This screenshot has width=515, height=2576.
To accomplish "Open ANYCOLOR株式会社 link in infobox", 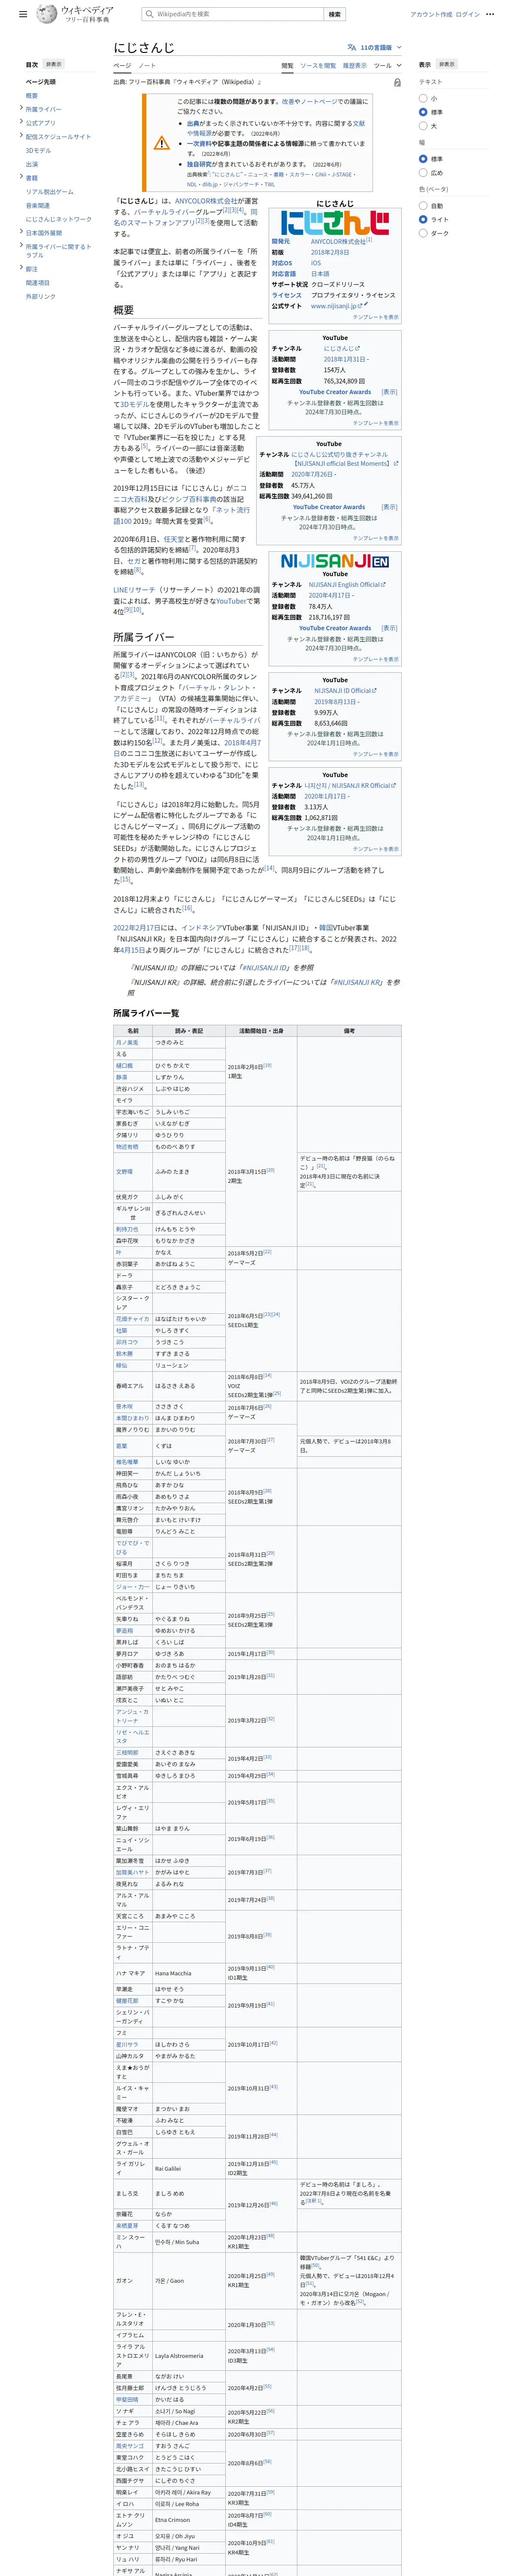I will (338, 241).
